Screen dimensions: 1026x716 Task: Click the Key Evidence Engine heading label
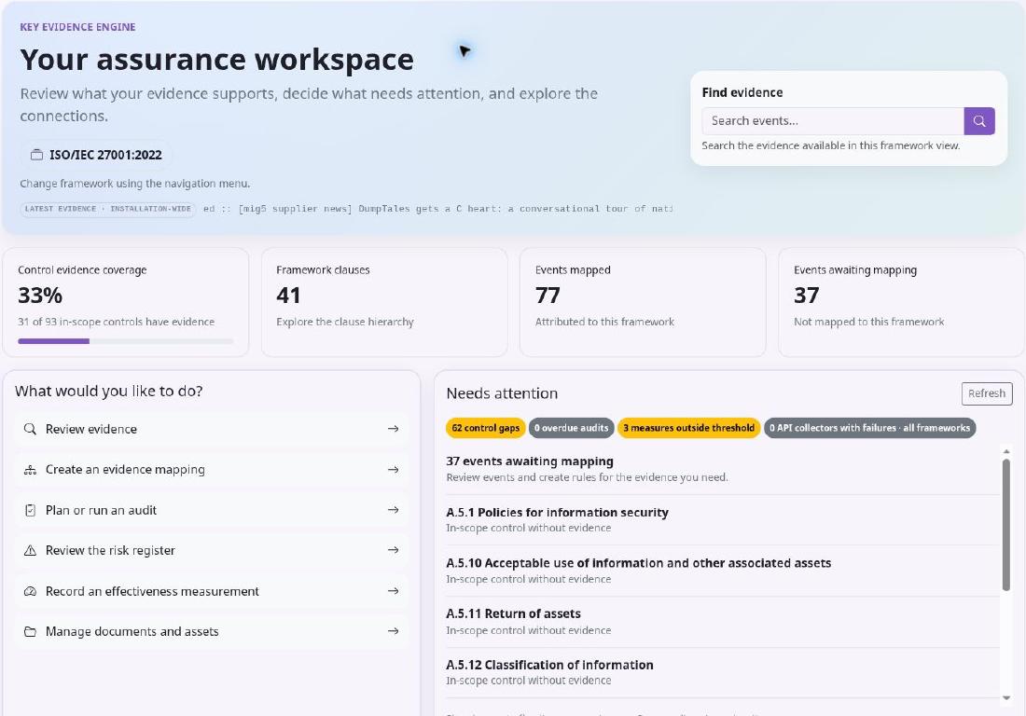point(77,27)
